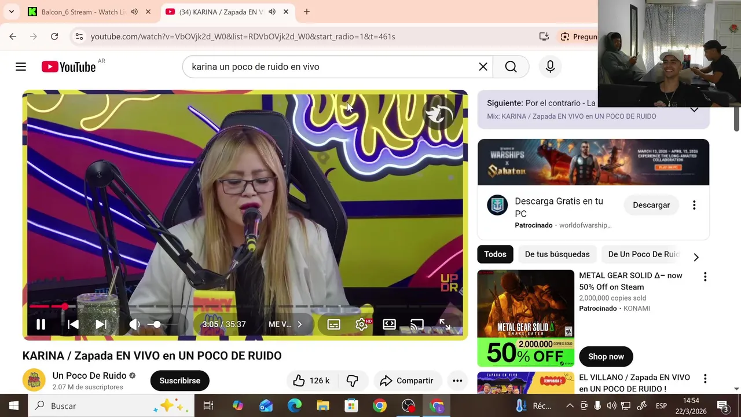Click the World of Warships ad banner
The height and width of the screenshot is (417, 741).
pos(593,162)
